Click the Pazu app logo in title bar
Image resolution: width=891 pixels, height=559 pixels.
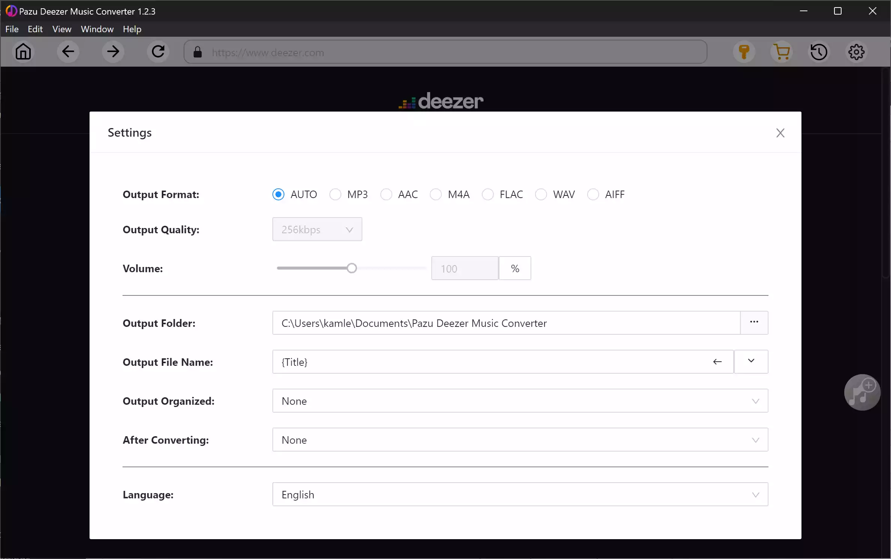pyautogui.click(x=11, y=11)
